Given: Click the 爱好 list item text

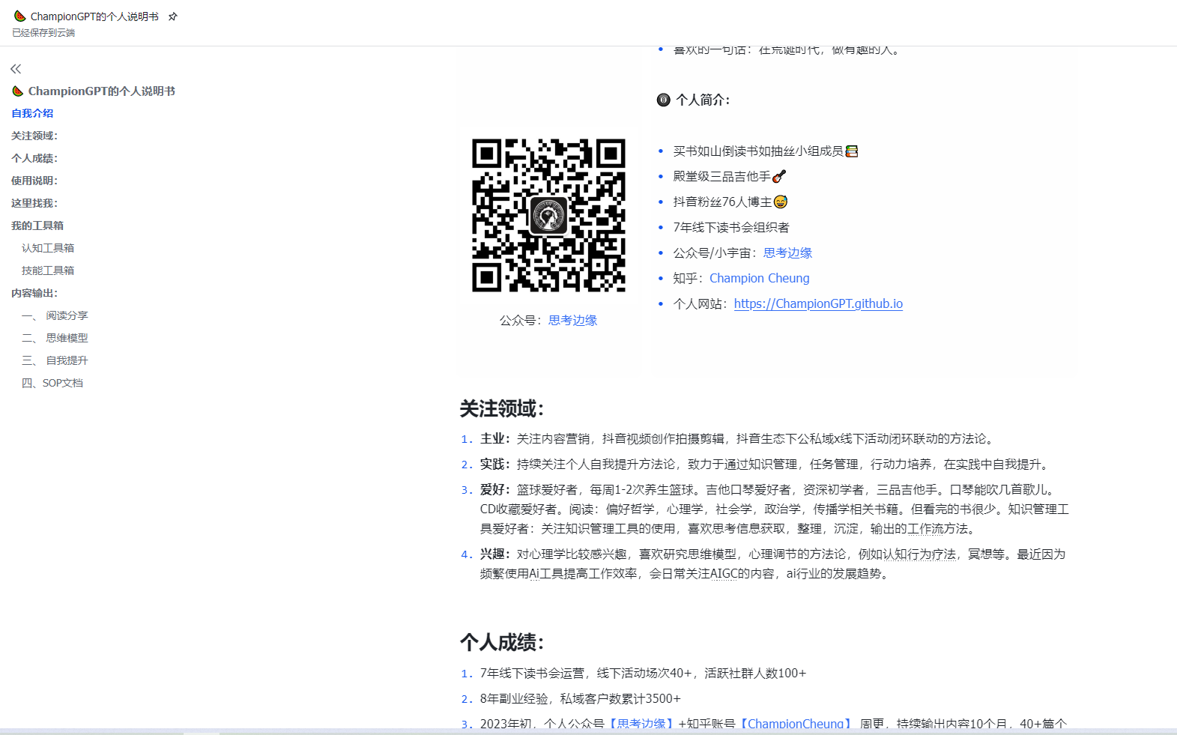Looking at the screenshot, I should click(775, 509).
